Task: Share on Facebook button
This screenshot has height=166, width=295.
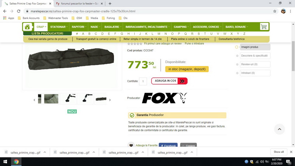Action: coord(168,145)
